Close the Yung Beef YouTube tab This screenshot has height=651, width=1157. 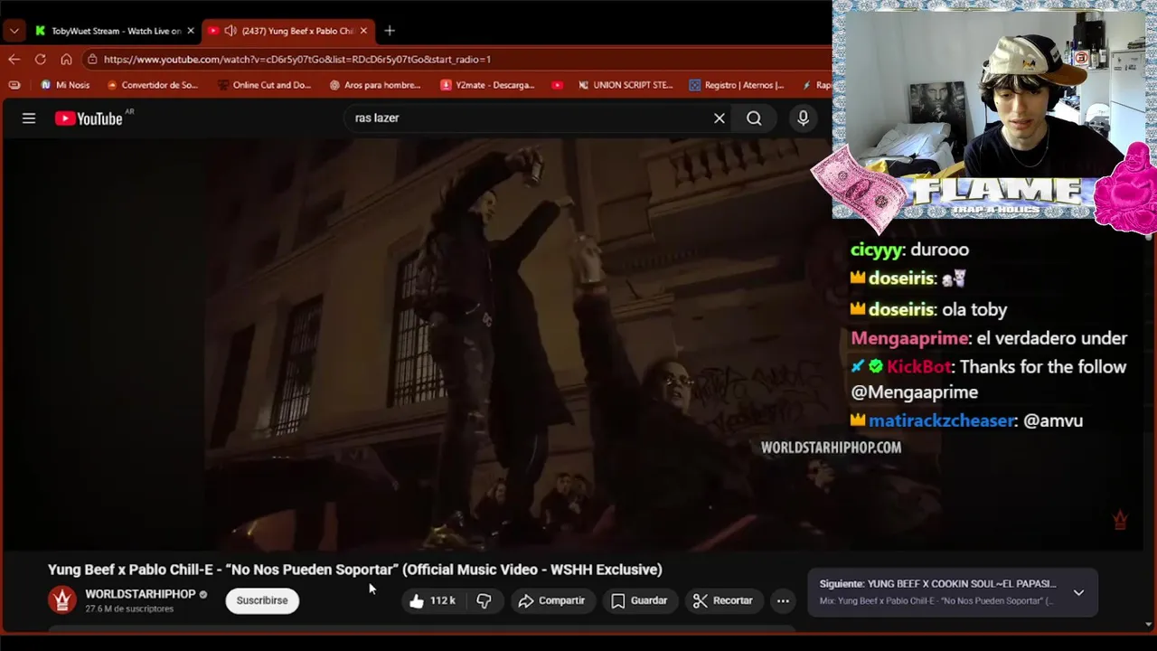tap(363, 31)
